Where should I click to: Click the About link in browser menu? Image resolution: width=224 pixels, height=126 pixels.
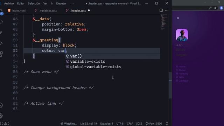click(x=181, y=70)
